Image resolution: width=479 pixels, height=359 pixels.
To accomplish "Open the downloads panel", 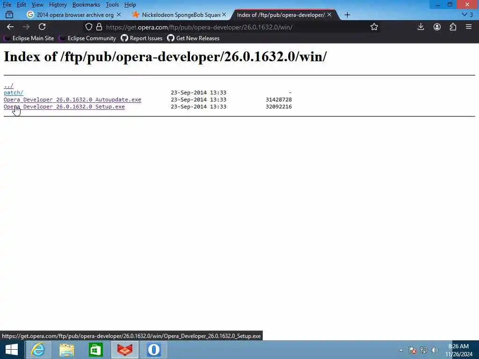I will click(x=421, y=27).
